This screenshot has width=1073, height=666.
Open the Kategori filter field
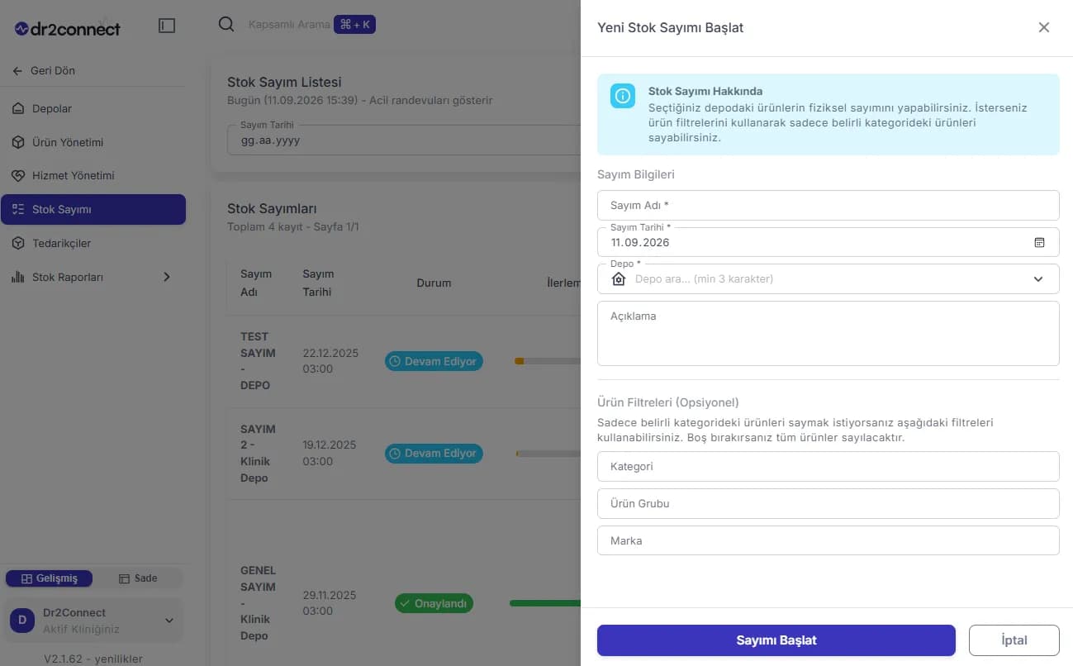(828, 466)
